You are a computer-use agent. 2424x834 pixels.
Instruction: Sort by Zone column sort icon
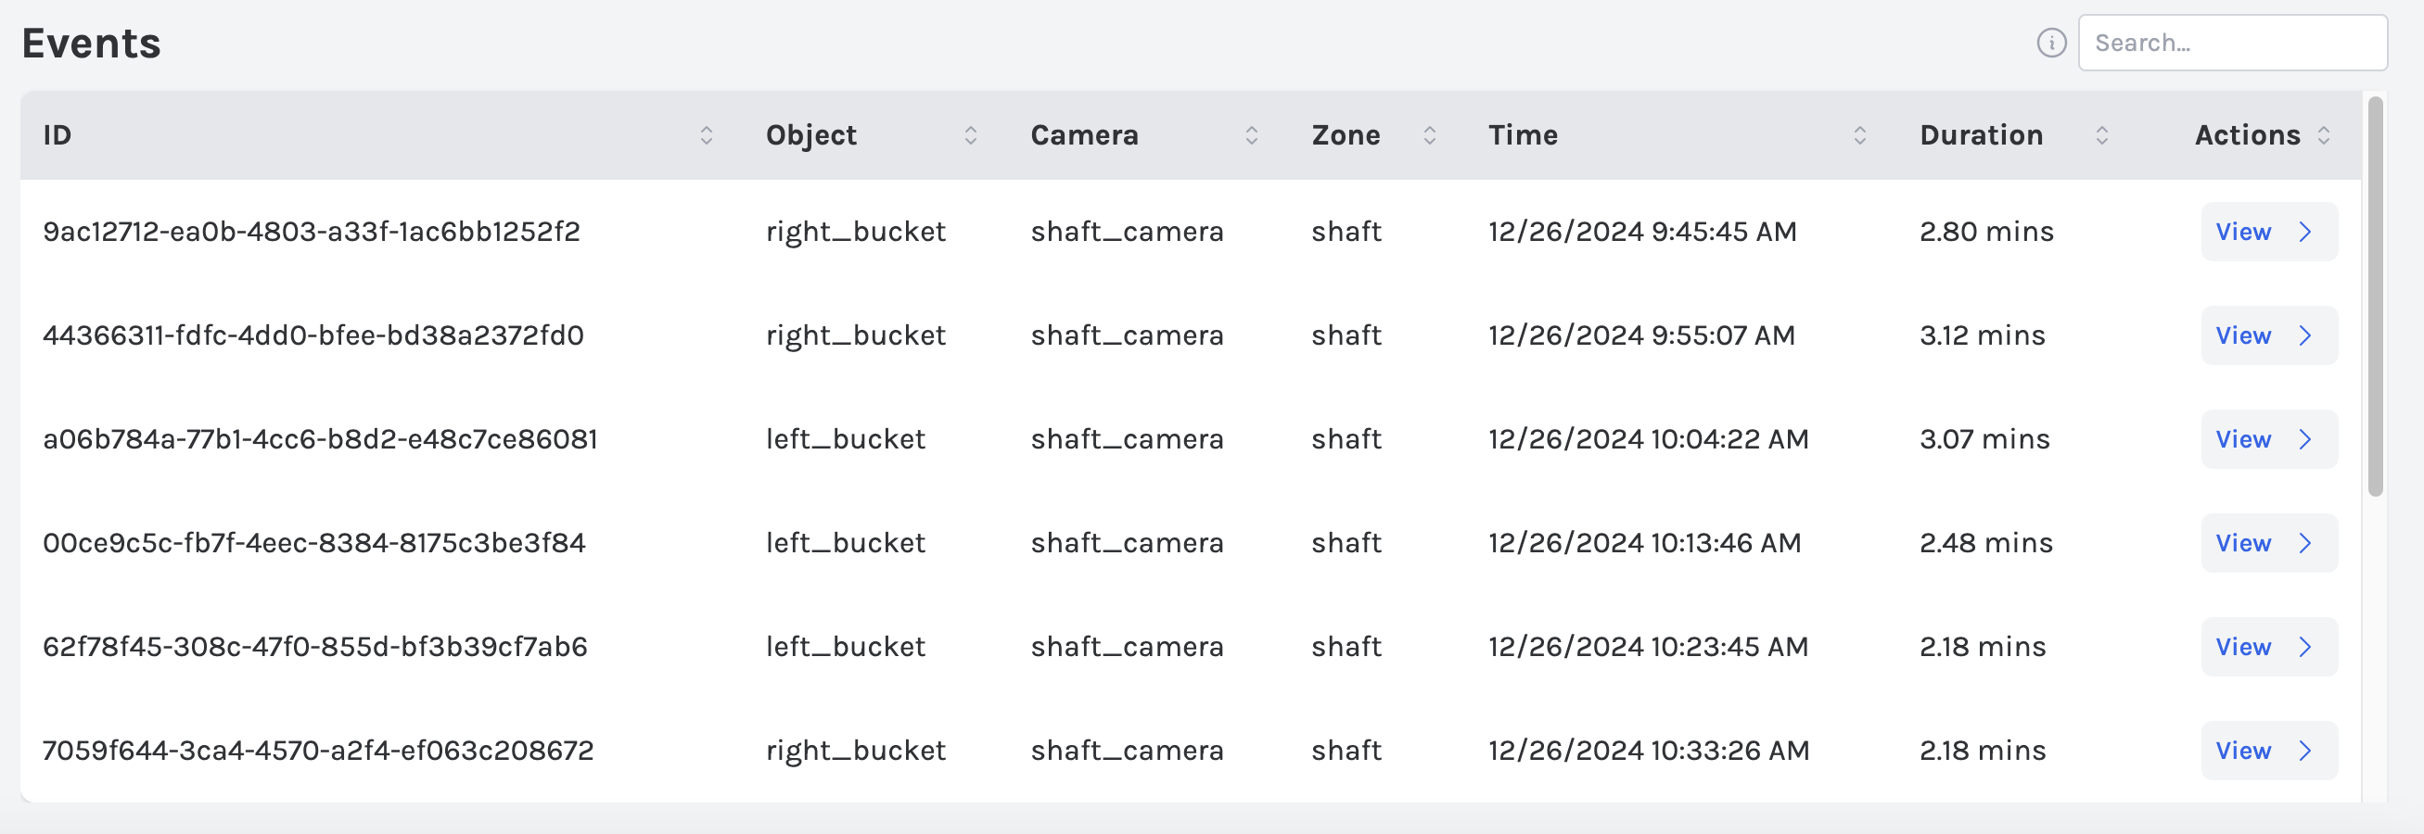point(1429,135)
